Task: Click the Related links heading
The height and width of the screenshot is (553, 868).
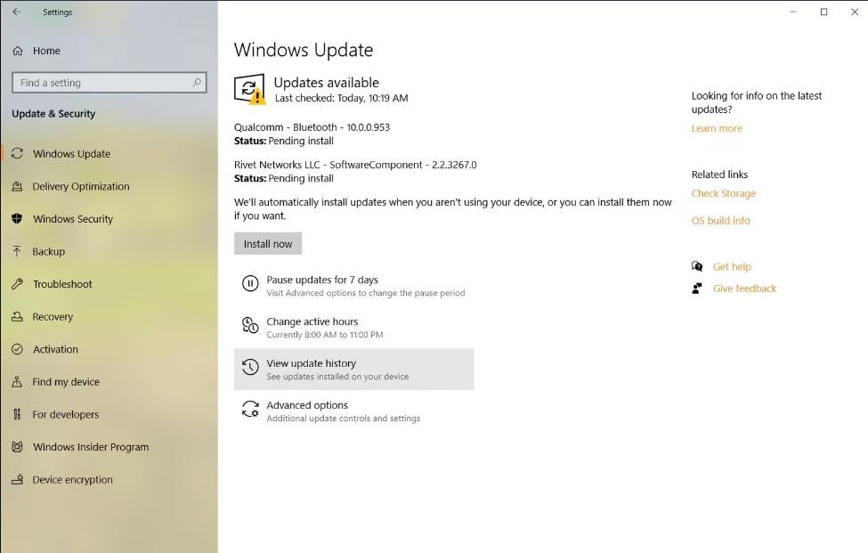Action: tap(719, 175)
